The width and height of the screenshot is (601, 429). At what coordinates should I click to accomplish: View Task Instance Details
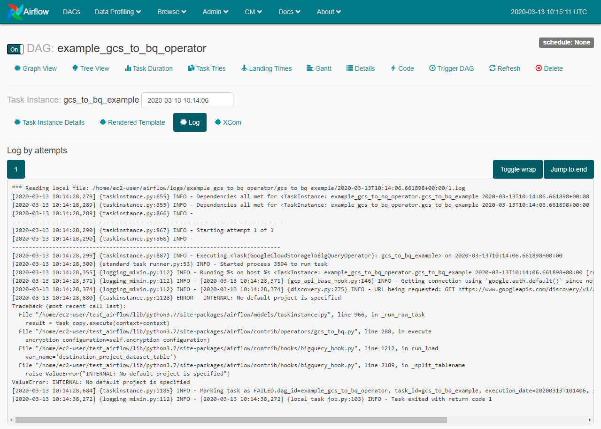[49, 122]
